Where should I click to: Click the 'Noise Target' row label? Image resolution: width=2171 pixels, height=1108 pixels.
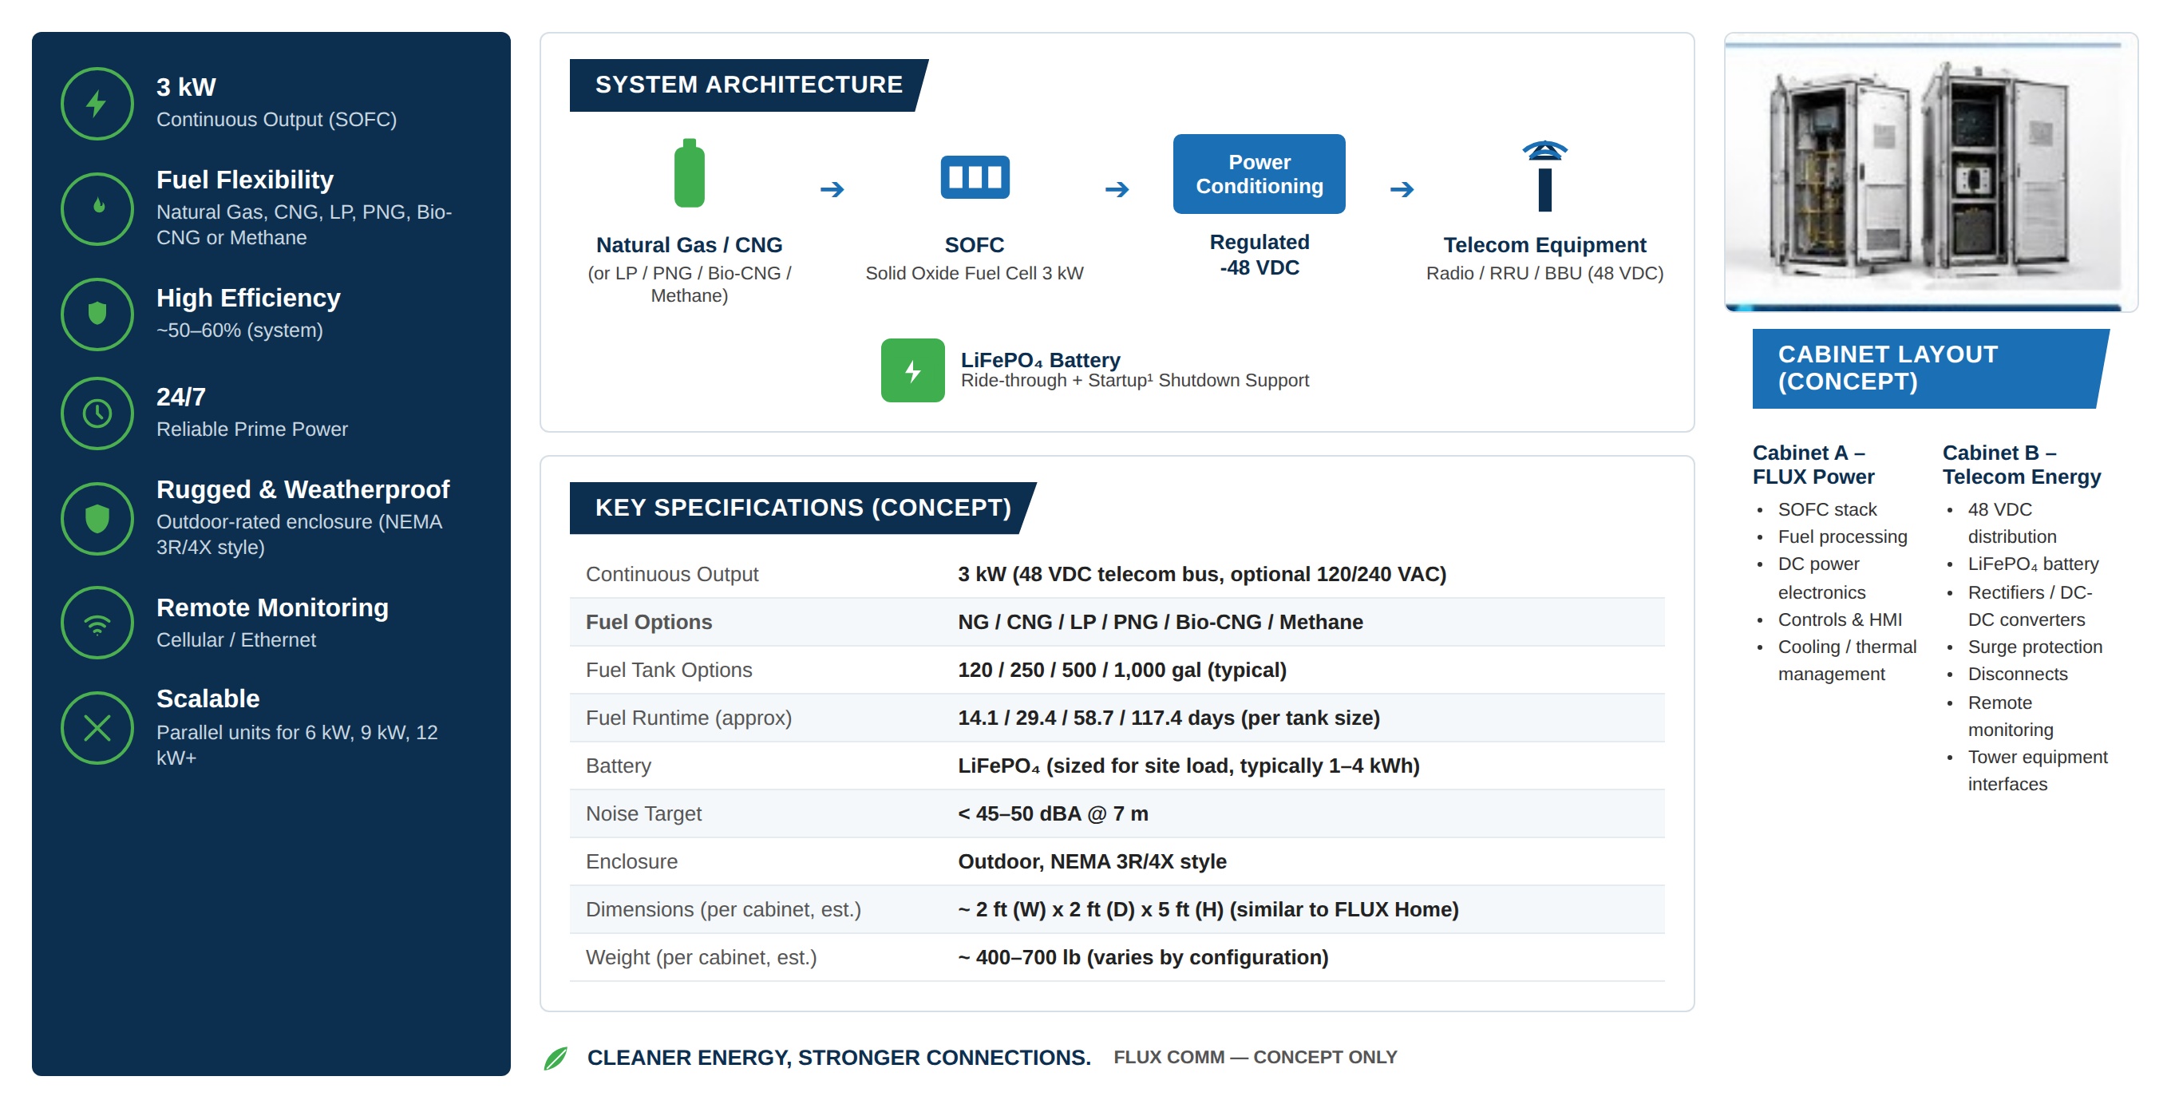[x=643, y=814]
